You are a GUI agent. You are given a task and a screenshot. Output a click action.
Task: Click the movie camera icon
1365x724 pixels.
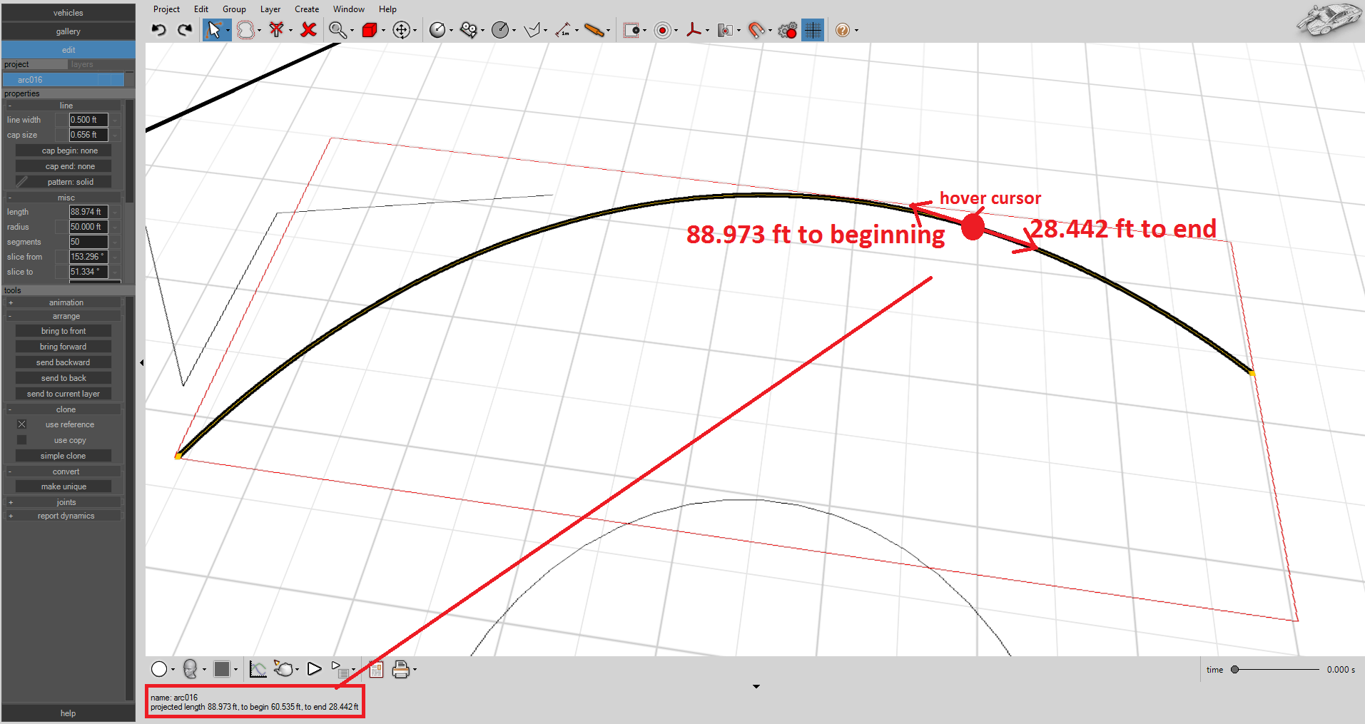coord(469,30)
